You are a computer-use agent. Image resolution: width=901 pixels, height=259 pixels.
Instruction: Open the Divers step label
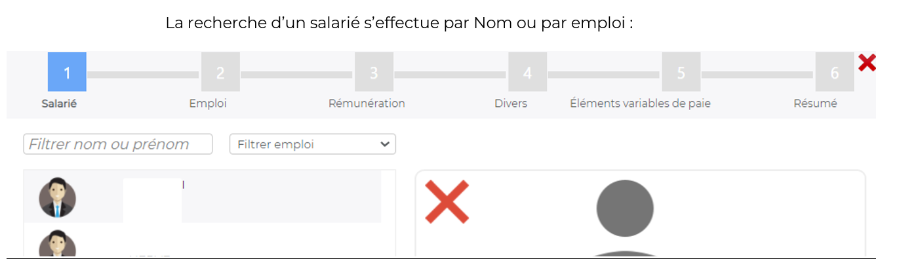point(511,104)
